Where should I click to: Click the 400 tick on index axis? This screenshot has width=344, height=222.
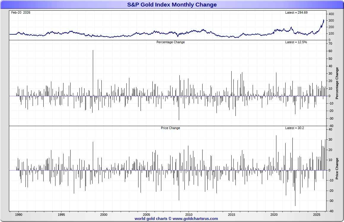pos(331,14)
